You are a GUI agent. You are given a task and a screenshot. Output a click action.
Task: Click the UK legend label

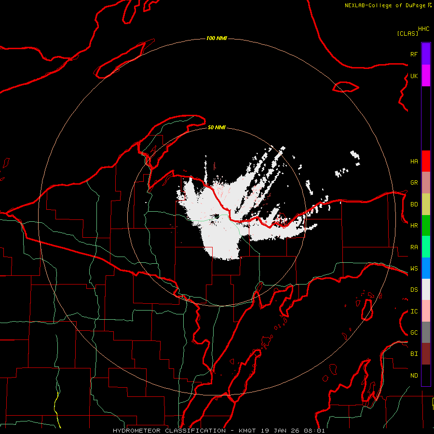point(414,76)
